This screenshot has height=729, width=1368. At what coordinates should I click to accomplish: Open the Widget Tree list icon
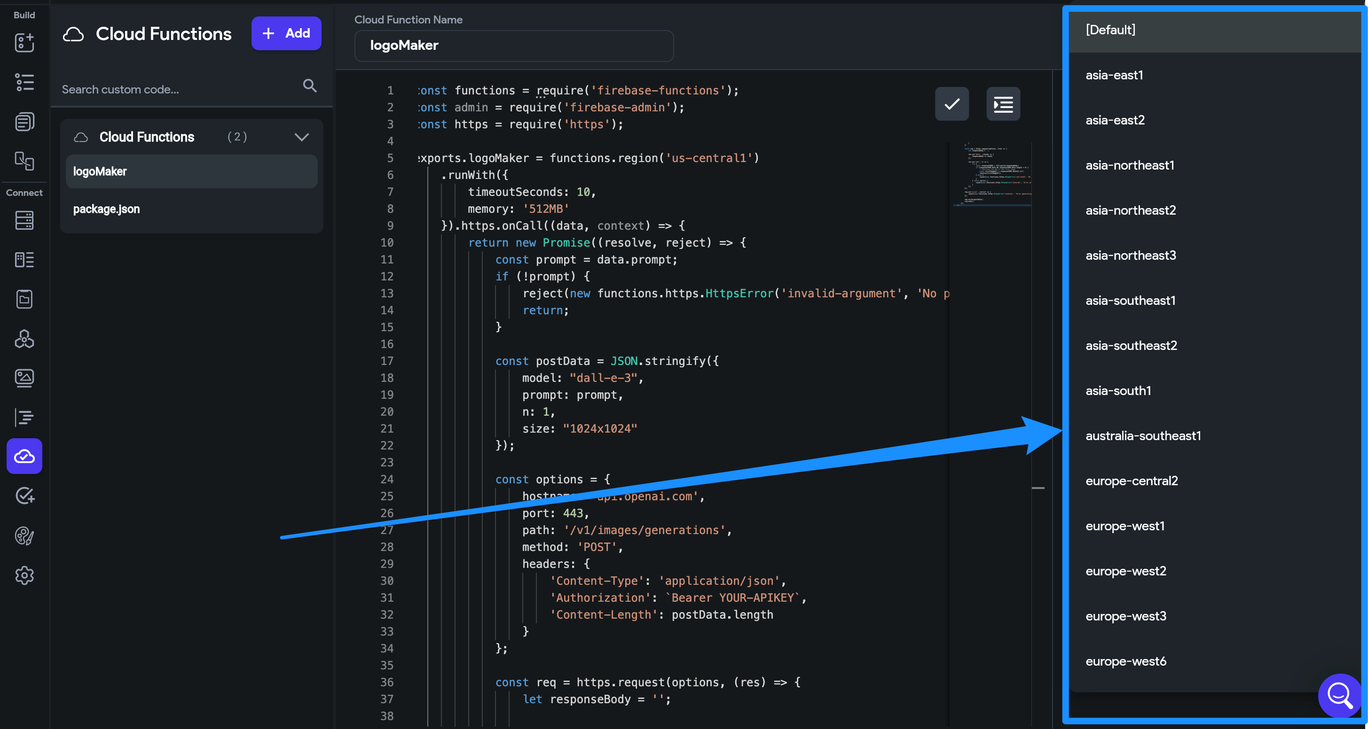pos(24,82)
